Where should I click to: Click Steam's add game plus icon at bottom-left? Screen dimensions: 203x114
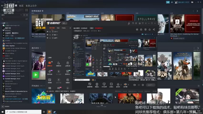tap(3, 106)
